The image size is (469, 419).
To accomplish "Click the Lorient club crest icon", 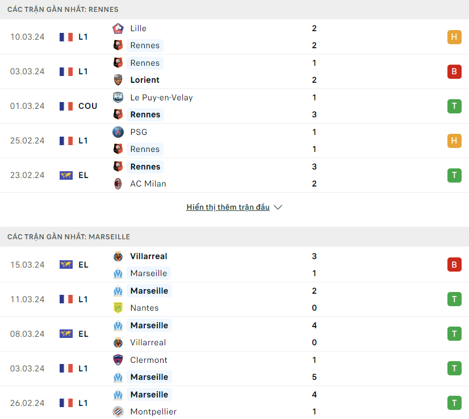I will click(x=118, y=80).
